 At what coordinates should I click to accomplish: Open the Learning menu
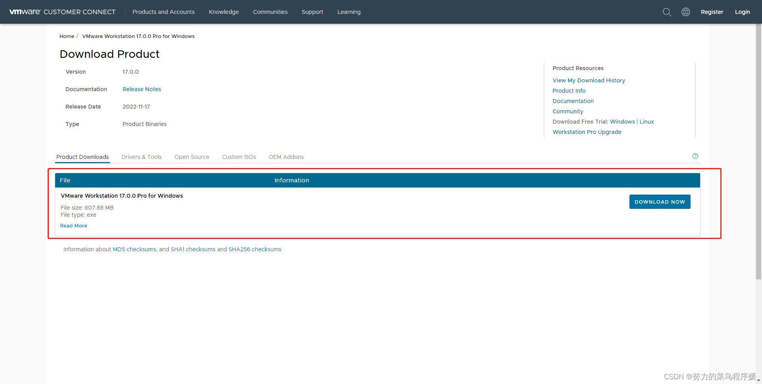pyautogui.click(x=349, y=12)
